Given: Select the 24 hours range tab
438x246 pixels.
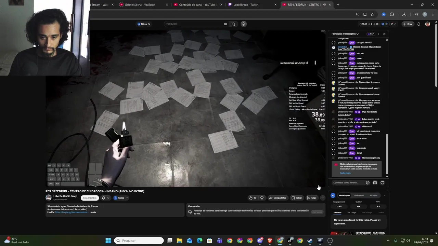Looking at the screenshot, I should [x=337, y=213].
